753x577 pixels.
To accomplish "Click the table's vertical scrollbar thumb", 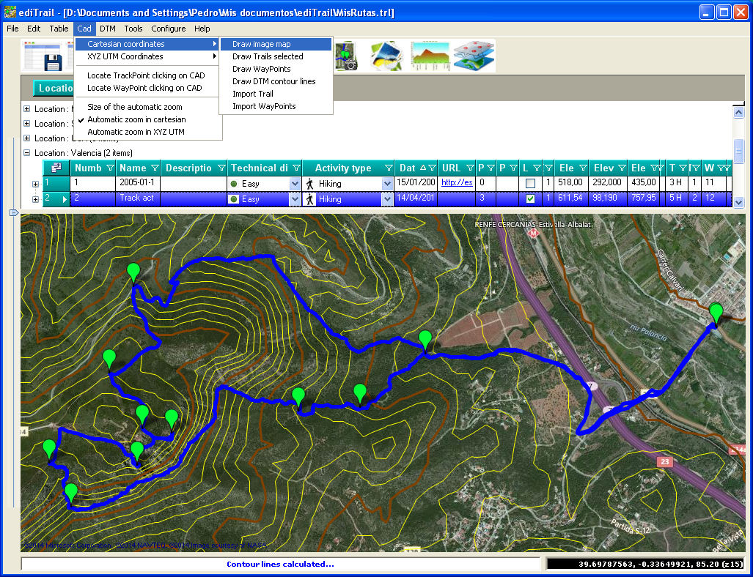I will [738, 151].
